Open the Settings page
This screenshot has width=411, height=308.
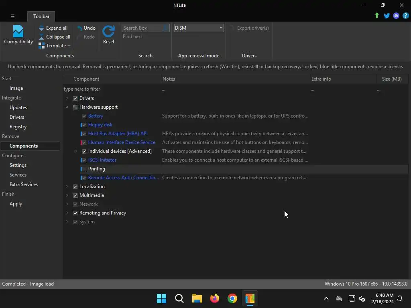(18, 165)
